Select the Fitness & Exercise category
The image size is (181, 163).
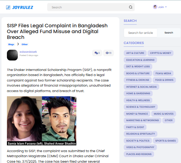click(x=138, y=80)
